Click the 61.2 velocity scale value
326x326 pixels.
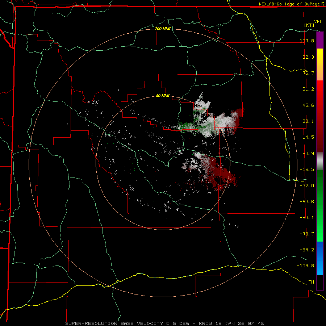[308, 89]
